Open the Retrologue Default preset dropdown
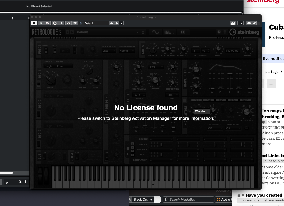 pos(138,32)
